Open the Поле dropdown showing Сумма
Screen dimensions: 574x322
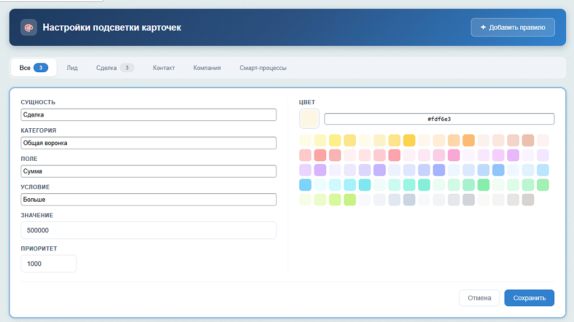(149, 171)
